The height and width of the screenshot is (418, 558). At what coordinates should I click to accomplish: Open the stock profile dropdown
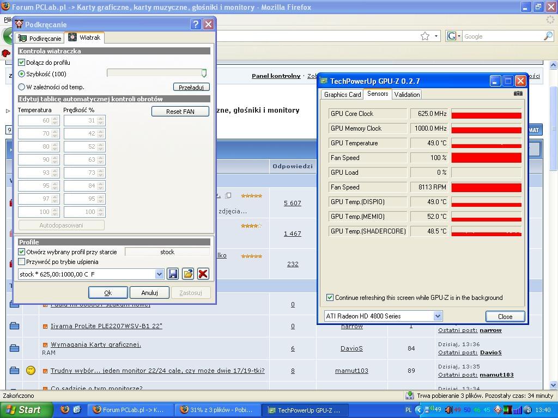(x=159, y=274)
